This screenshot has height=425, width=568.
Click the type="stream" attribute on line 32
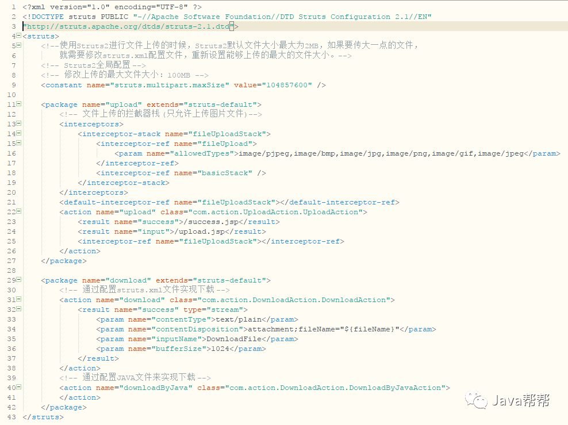click(x=213, y=310)
